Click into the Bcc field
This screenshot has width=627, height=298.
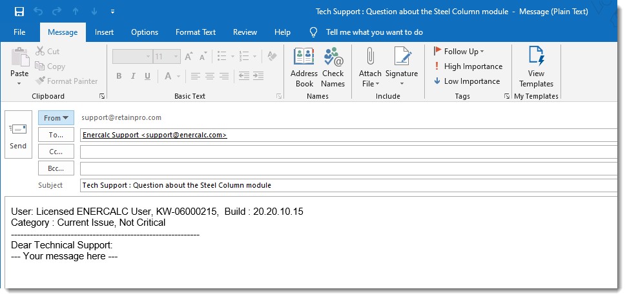pos(349,168)
